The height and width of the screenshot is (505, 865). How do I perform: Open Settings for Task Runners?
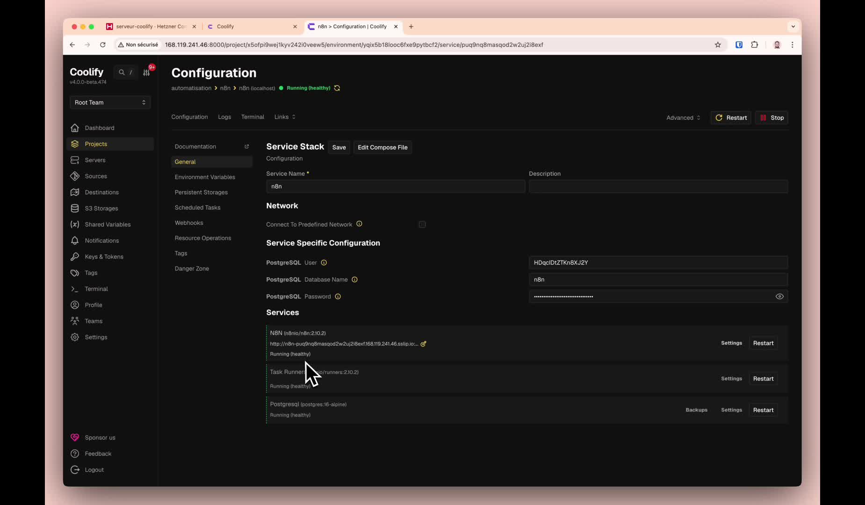[731, 379]
